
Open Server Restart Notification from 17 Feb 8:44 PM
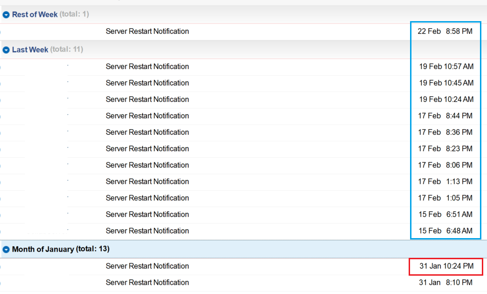click(x=147, y=116)
